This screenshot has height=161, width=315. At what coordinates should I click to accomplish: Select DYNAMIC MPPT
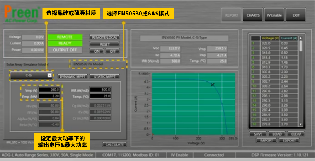73,76
